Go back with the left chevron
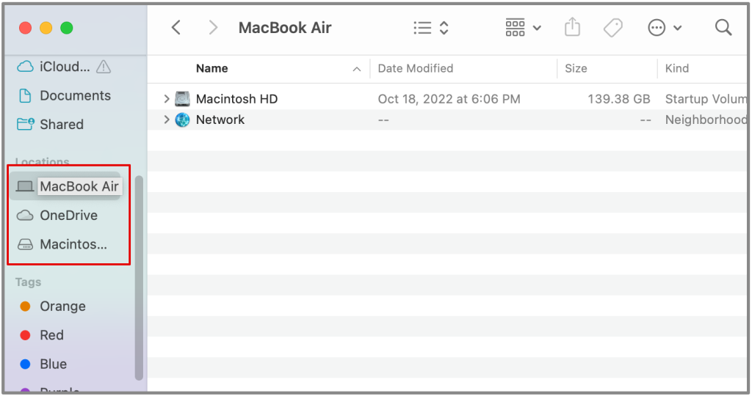This screenshot has width=752, height=396. click(x=176, y=28)
